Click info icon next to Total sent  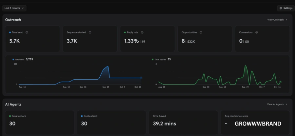click(x=27, y=32)
